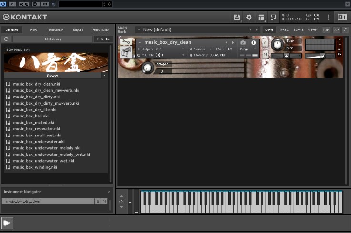Select the Files tab
Viewport: 351px width, 233px height.
34,30
